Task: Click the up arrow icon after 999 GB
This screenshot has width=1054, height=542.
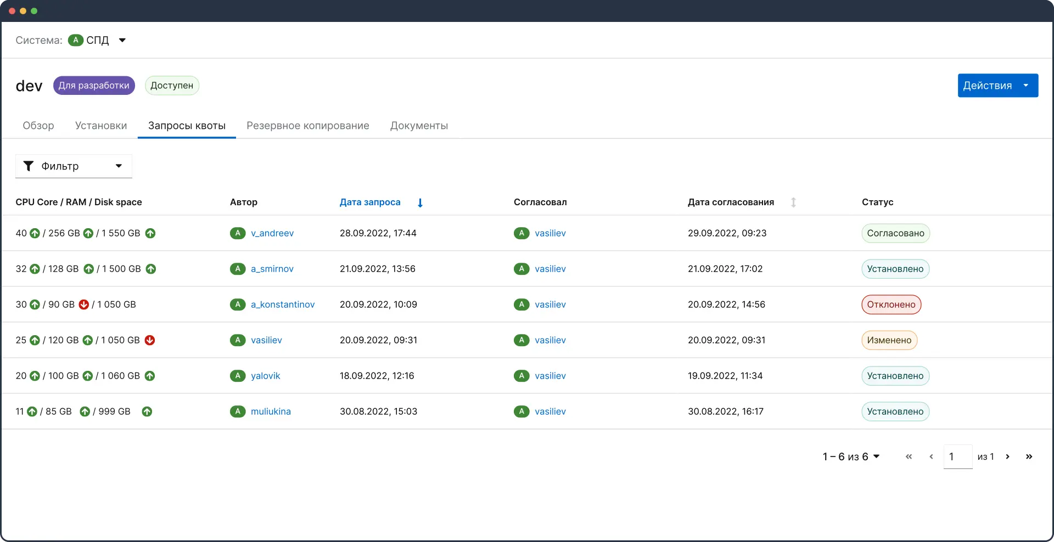Action: (x=147, y=411)
